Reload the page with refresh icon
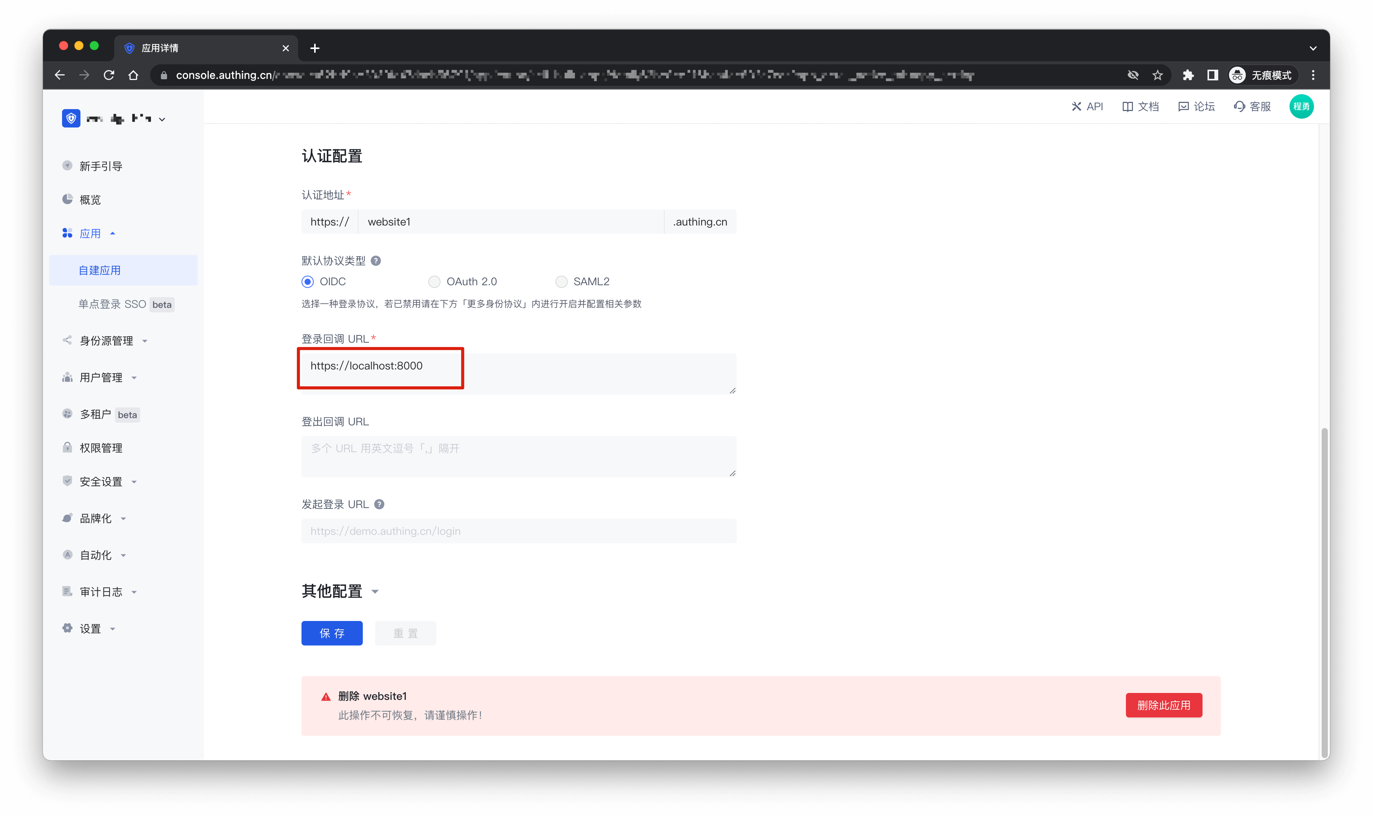Image resolution: width=1373 pixels, height=817 pixels. pos(109,75)
